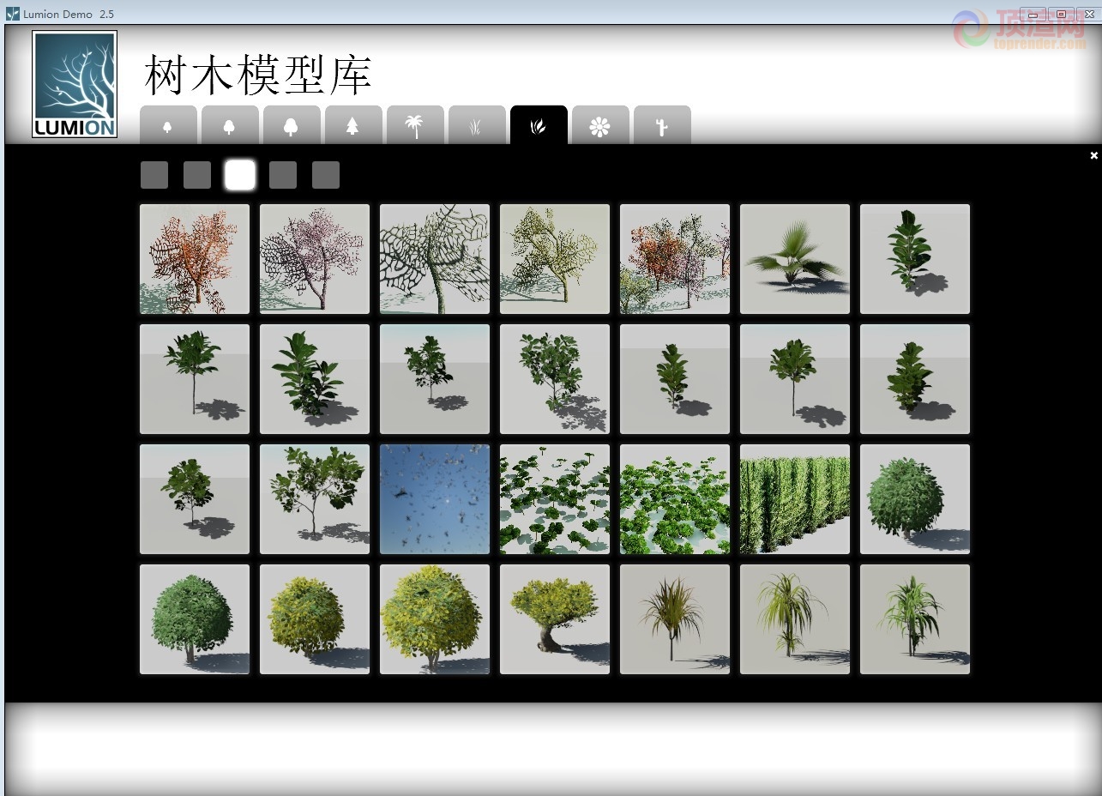The height and width of the screenshot is (796, 1102).
Task: Switch to the conifer pine tree tab
Action: point(353,125)
